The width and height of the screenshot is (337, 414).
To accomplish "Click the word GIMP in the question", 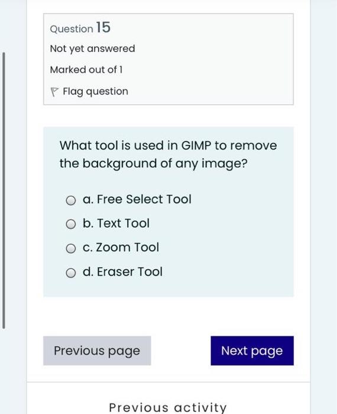I will point(196,145).
